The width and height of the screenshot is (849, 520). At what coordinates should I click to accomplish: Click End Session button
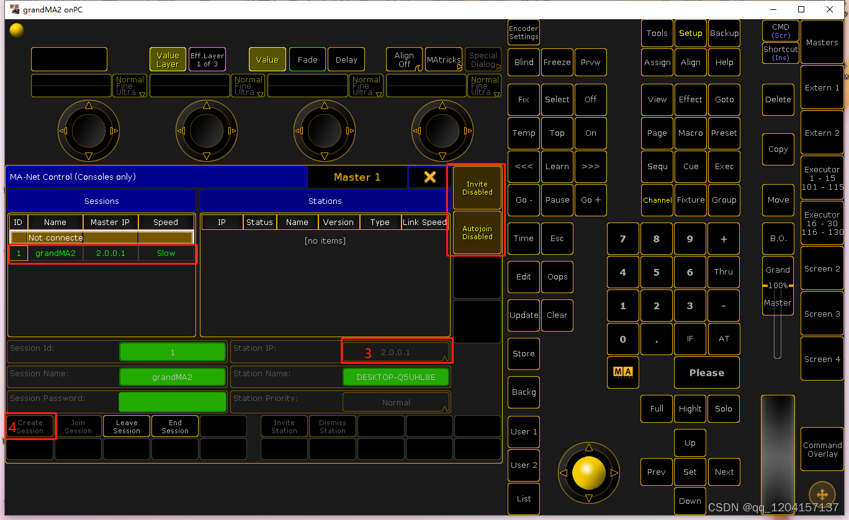[175, 426]
